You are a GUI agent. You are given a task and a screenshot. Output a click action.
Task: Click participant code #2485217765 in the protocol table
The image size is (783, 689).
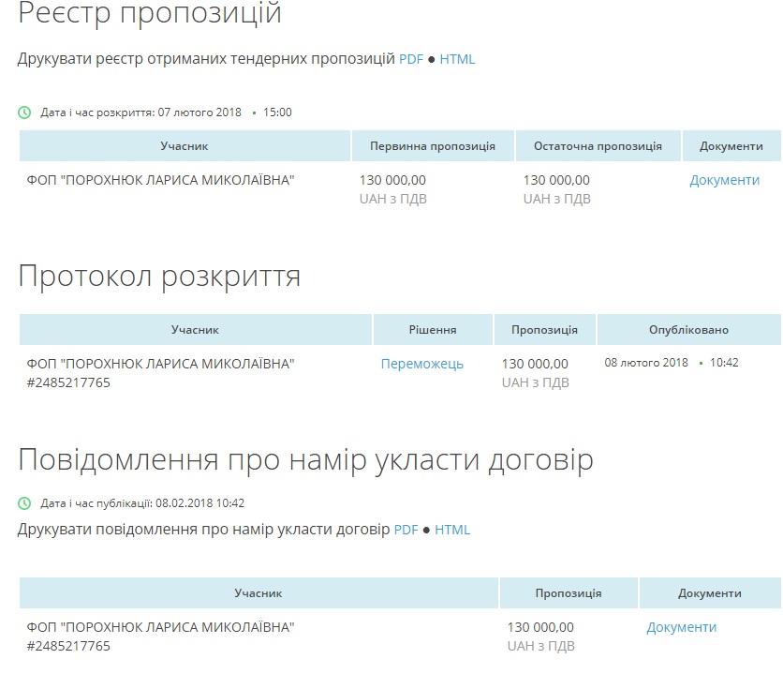click(x=68, y=382)
